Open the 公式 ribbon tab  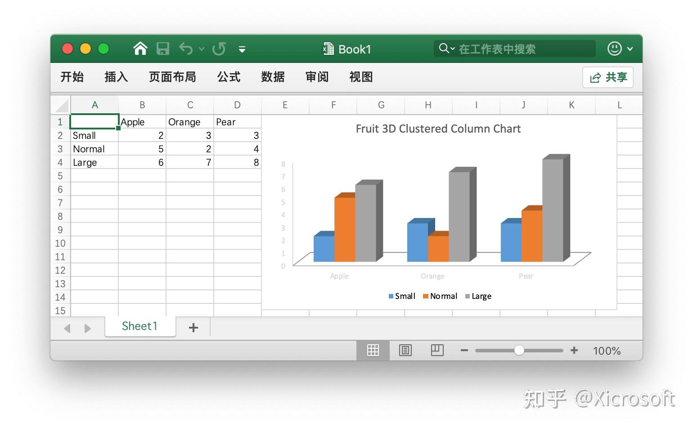(x=229, y=77)
